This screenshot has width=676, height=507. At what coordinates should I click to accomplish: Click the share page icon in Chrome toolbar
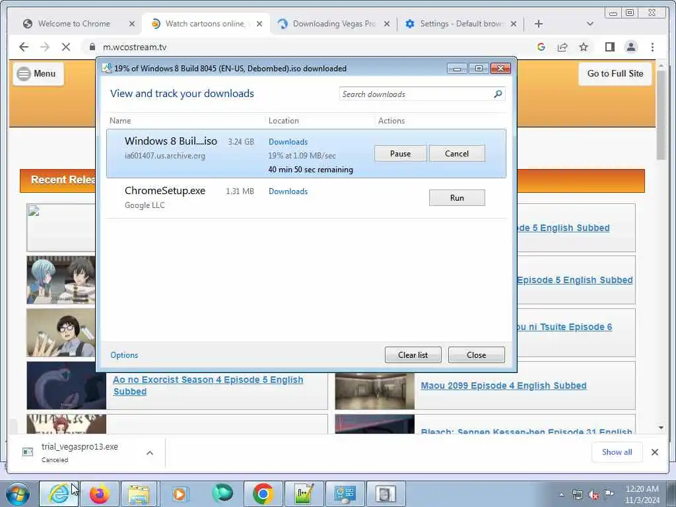click(x=562, y=47)
